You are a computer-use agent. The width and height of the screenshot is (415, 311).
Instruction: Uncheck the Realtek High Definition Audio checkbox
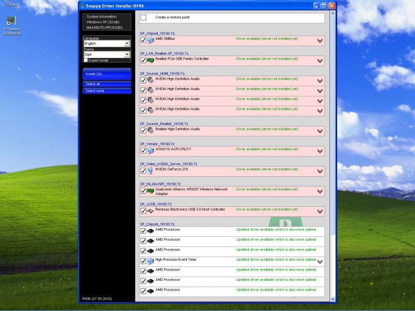click(x=143, y=131)
